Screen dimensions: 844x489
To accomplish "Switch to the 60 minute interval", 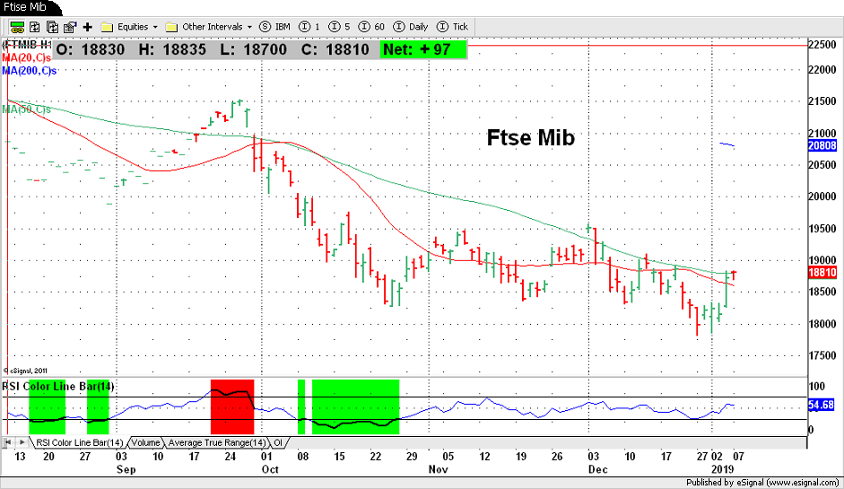I will (x=372, y=27).
